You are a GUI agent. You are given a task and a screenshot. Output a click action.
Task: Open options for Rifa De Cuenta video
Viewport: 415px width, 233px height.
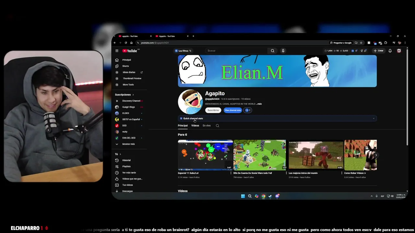tap(286, 173)
